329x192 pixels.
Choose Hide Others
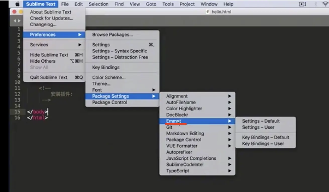pos(54,61)
